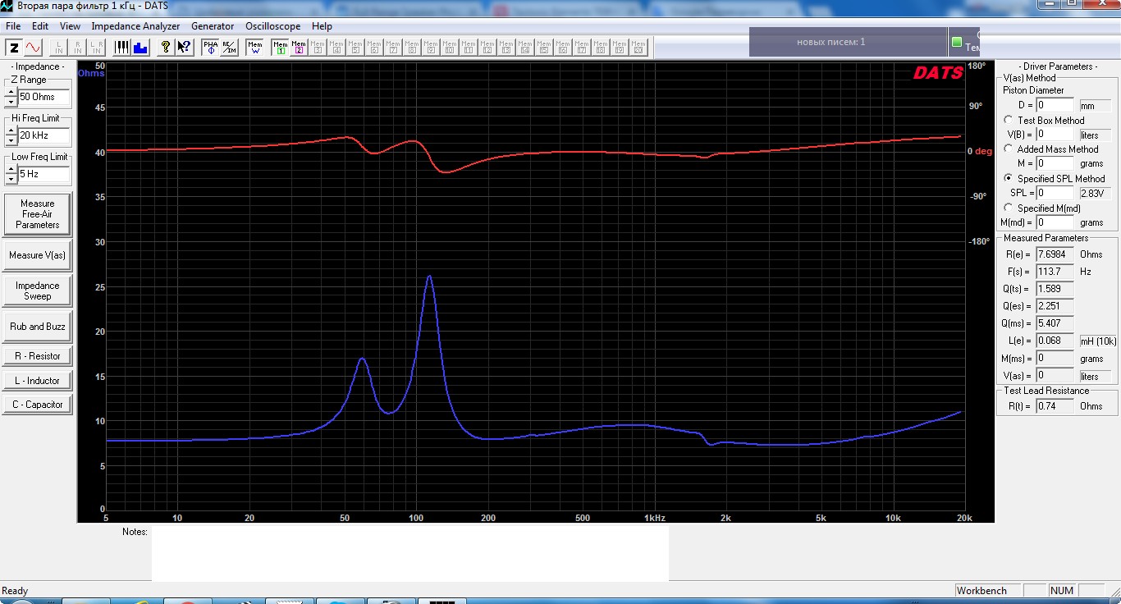Select the Specified M(md) radio button
Image resolution: width=1121 pixels, height=604 pixels.
click(x=1009, y=208)
